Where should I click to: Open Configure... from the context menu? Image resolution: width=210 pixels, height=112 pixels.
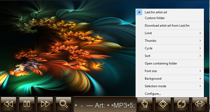pos(153,94)
